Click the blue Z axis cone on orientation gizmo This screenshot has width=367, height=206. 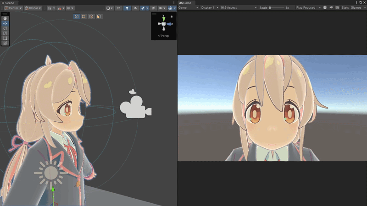pos(169,24)
